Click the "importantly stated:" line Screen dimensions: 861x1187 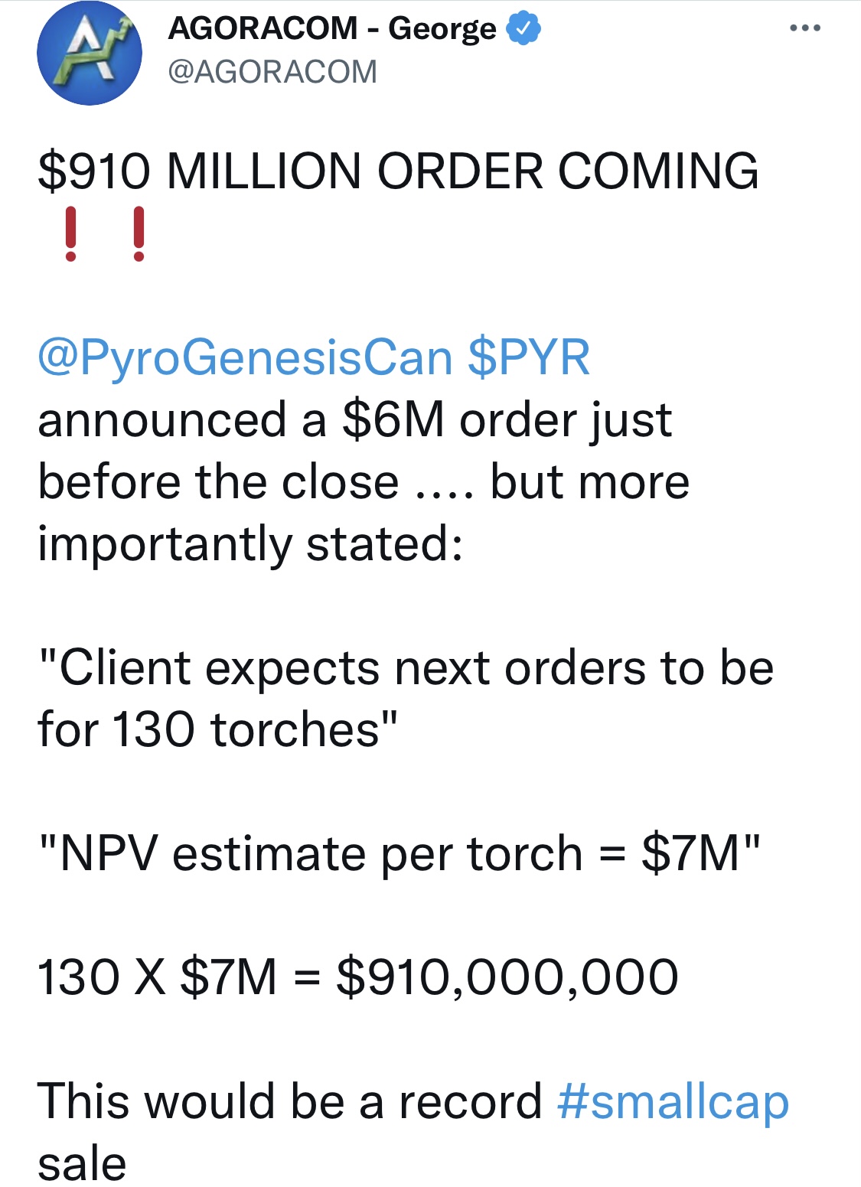tap(250, 544)
